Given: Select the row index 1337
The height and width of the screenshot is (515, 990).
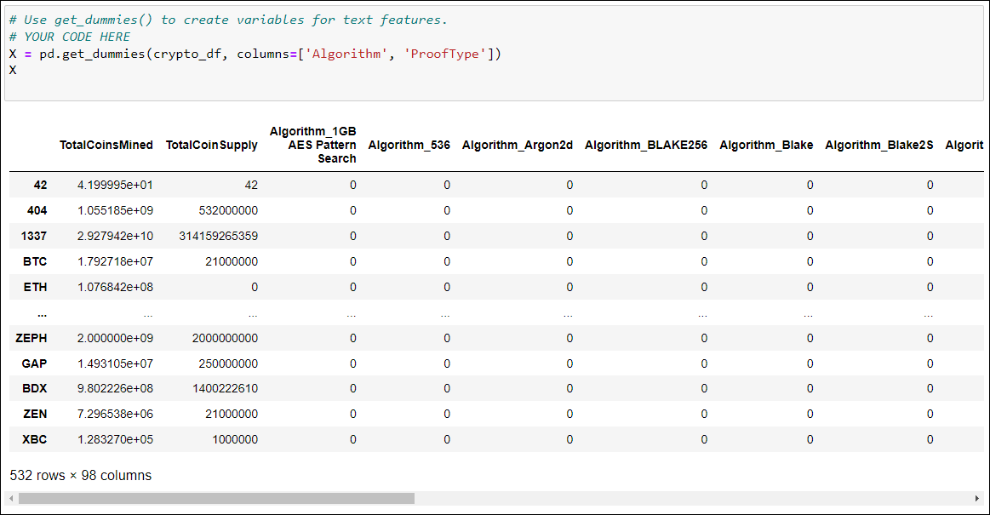Looking at the screenshot, I should point(33,236).
